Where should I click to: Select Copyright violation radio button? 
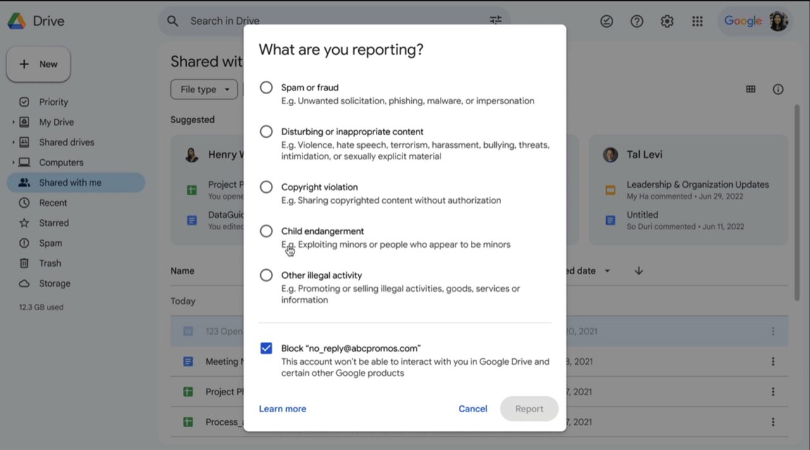point(266,187)
